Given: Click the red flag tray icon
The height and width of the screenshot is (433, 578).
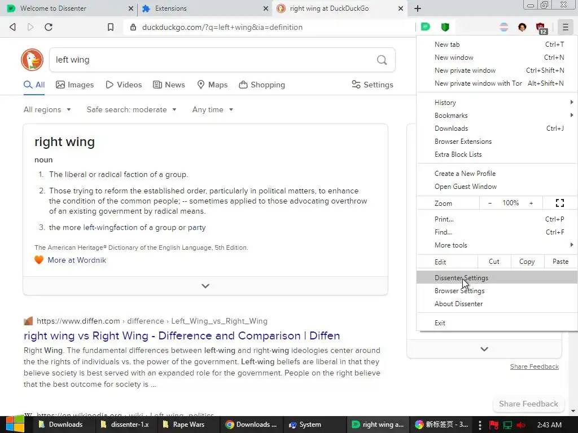Looking at the screenshot, I should click(x=493, y=425).
